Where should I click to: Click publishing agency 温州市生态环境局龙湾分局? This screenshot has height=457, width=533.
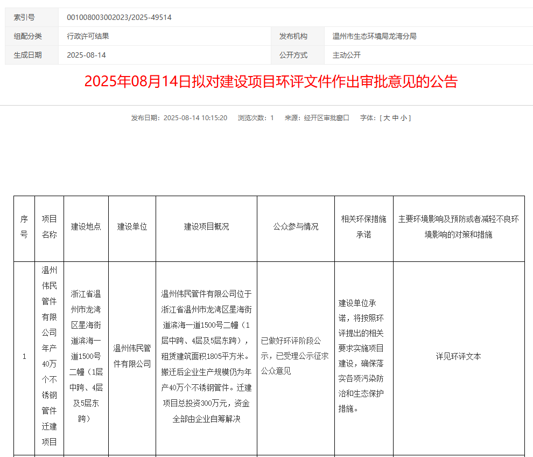(x=374, y=36)
